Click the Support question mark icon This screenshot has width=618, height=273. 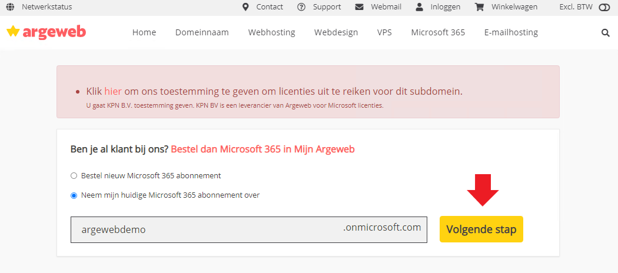pos(301,6)
